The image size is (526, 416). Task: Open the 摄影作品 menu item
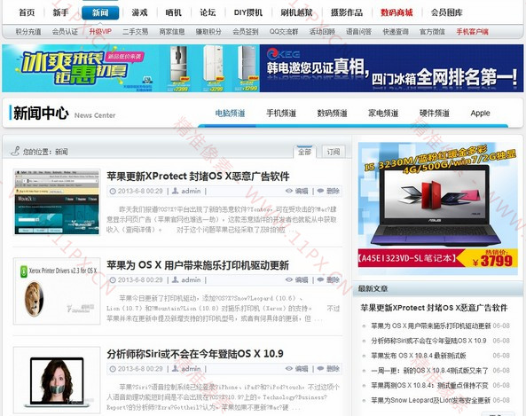(x=347, y=12)
